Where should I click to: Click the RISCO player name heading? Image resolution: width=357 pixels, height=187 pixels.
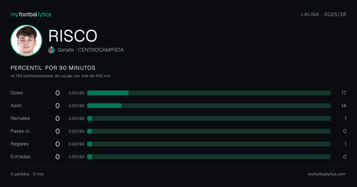tap(73, 36)
